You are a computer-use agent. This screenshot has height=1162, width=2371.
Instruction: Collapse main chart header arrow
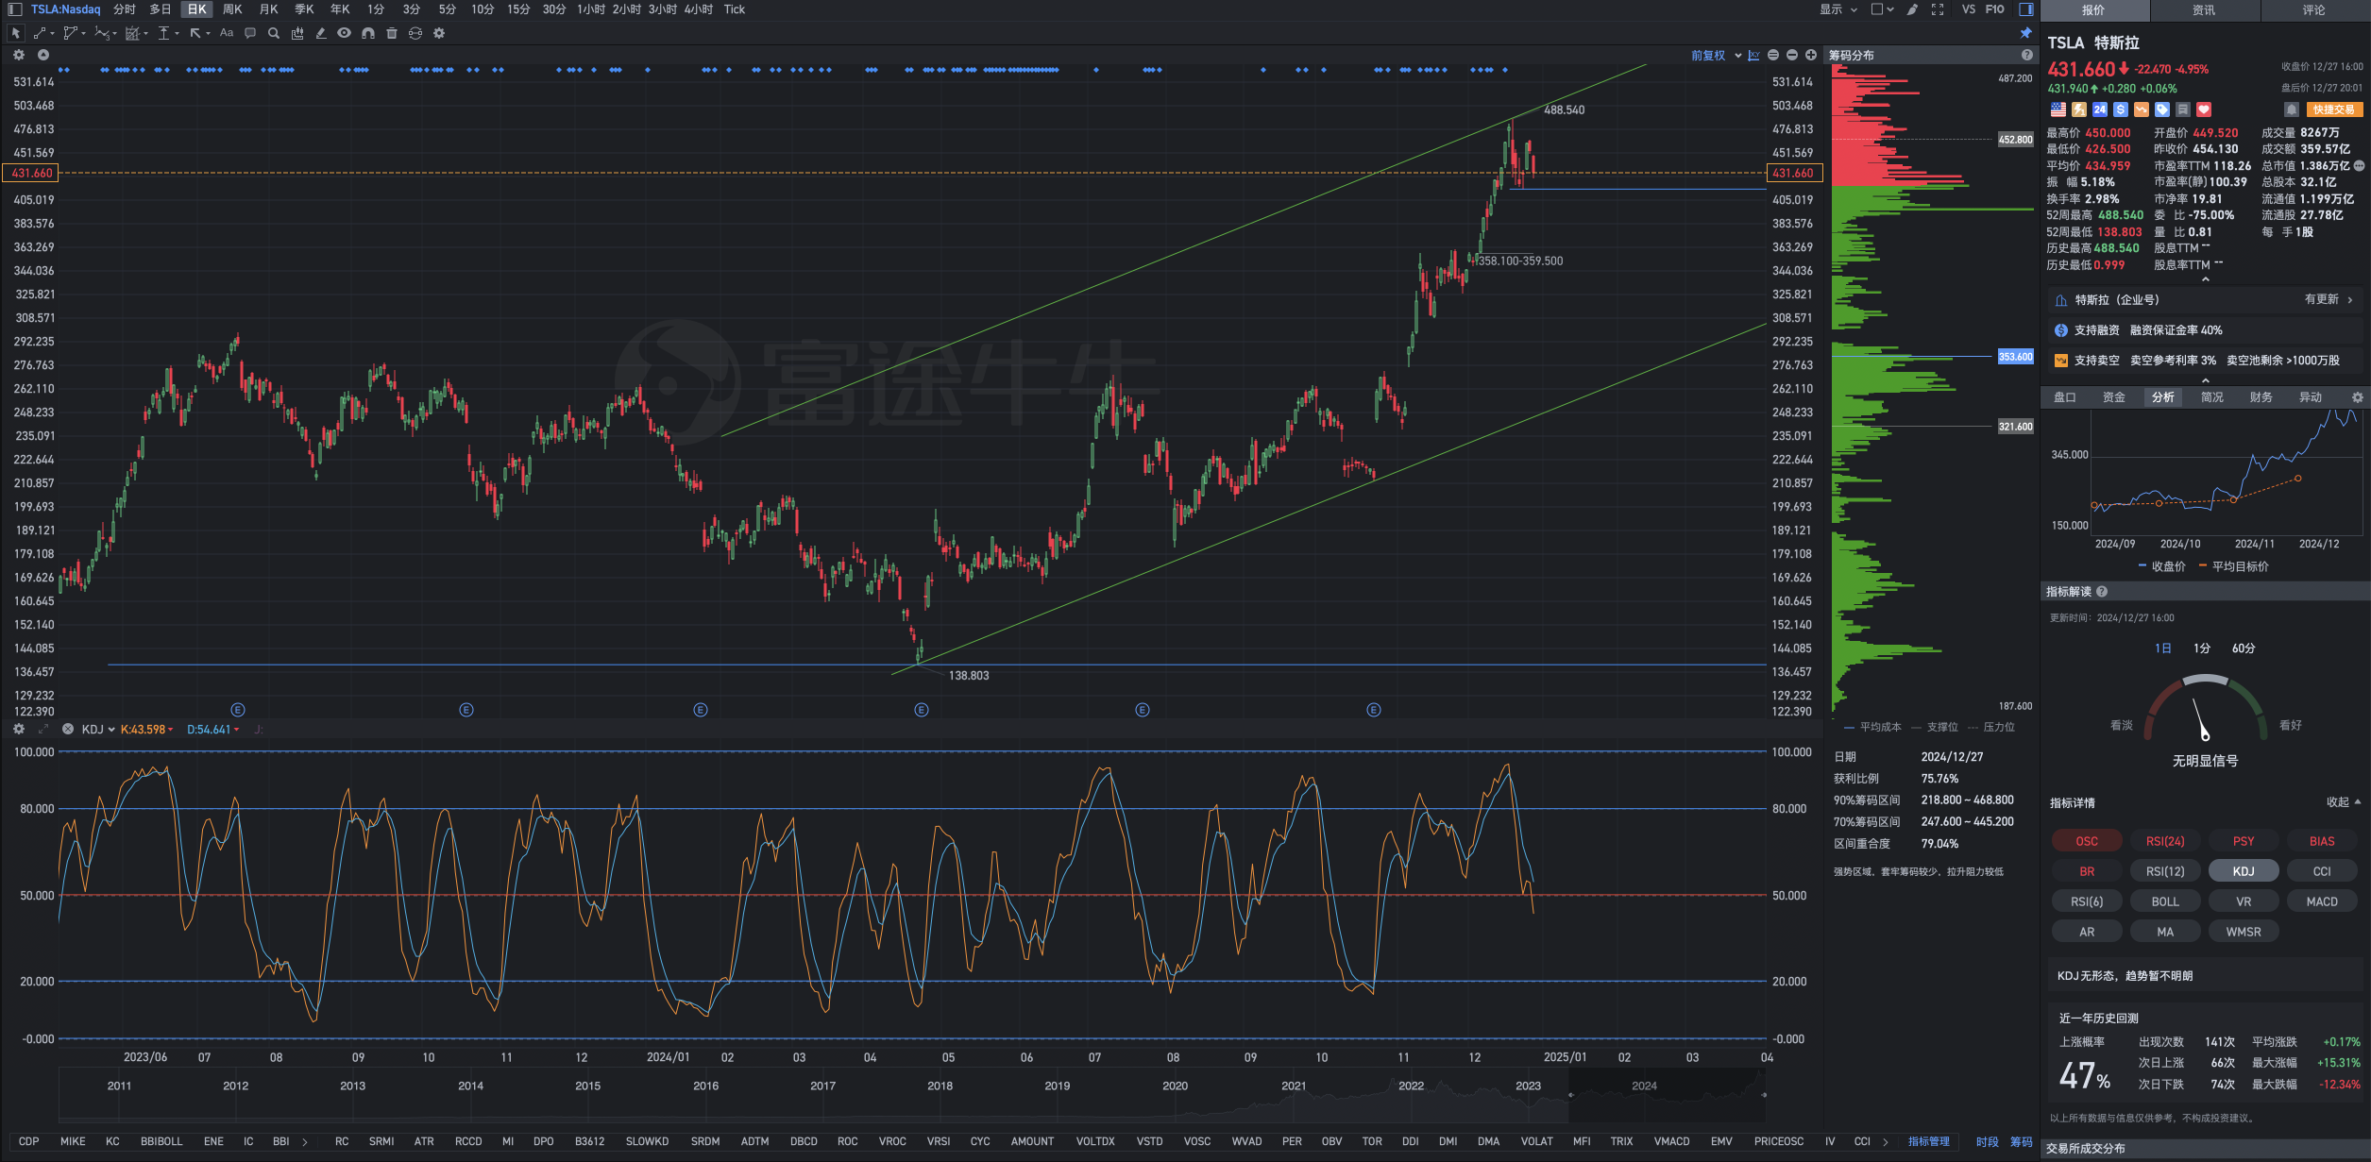point(42,56)
